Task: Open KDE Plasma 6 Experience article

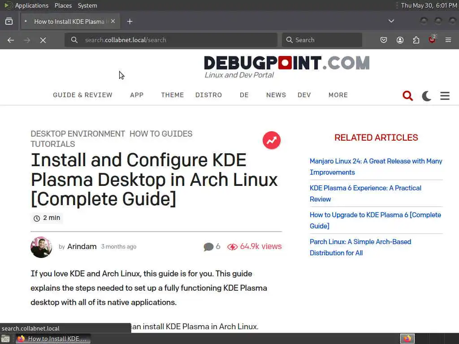Action: coord(365,193)
